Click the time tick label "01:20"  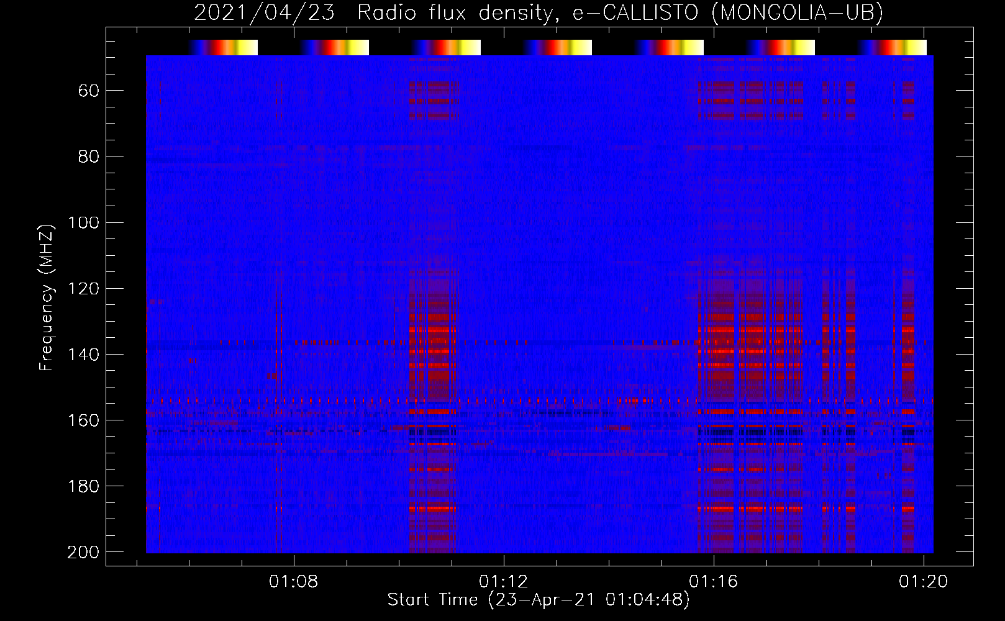point(924,581)
